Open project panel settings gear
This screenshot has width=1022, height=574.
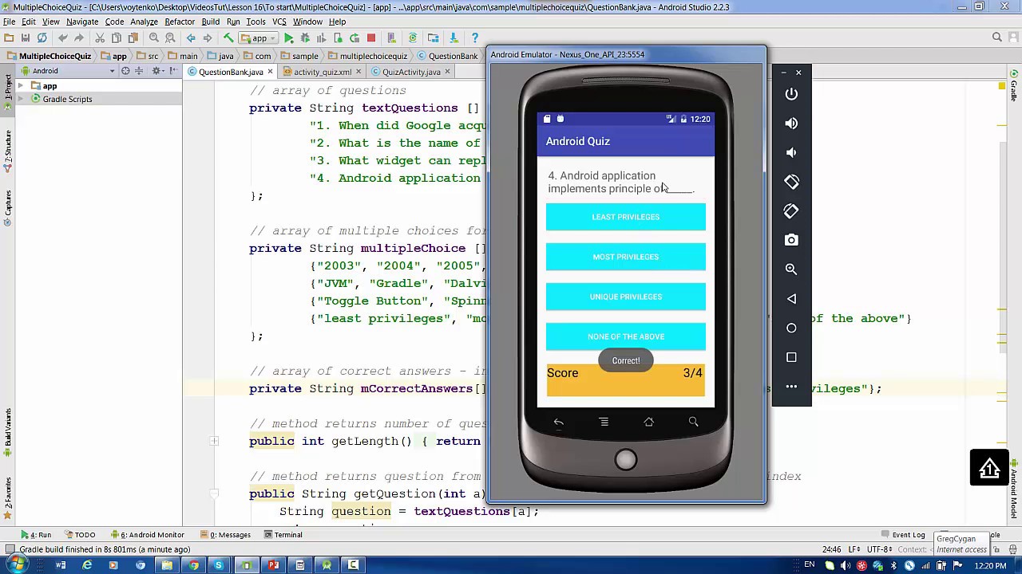point(156,71)
